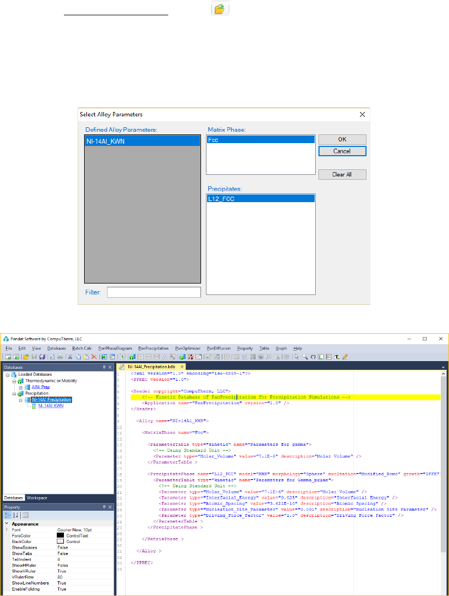Click the red-pattern toolbar icon
449x596 pixels.
point(191,357)
